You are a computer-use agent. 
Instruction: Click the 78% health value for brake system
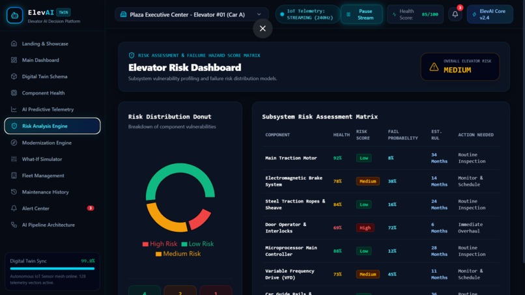click(337, 181)
